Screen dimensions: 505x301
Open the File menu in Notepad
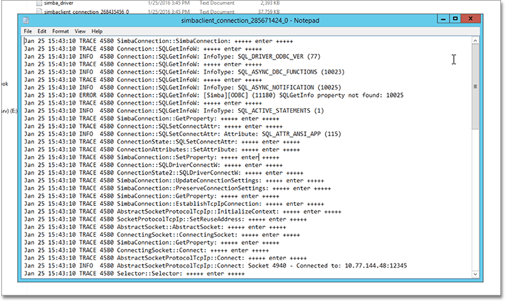tap(27, 31)
